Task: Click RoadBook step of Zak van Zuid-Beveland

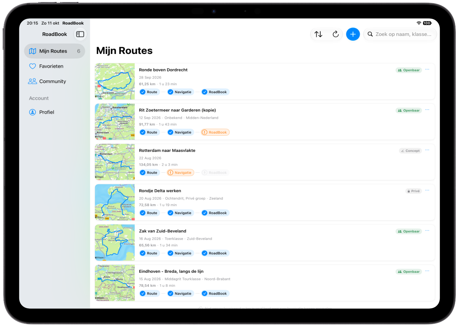Action: tap(215, 253)
